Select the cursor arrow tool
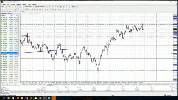 click(x=2, y=9)
